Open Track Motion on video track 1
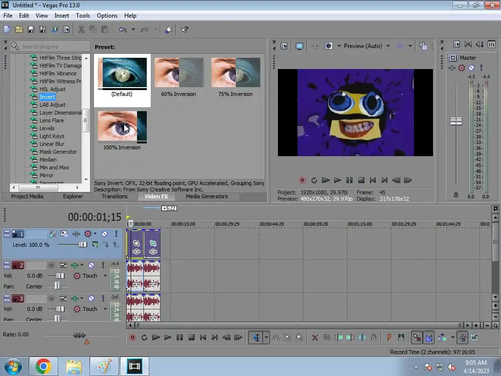 64,234
